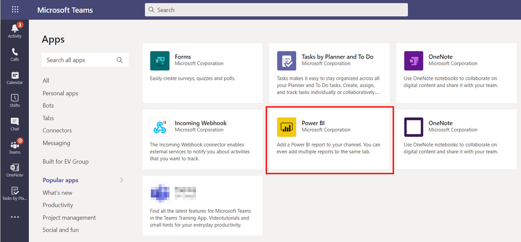Click Teams Training App description text

(200, 218)
